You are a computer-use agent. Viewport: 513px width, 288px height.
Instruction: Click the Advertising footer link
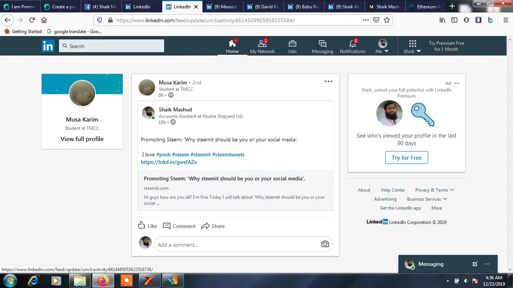point(385,199)
